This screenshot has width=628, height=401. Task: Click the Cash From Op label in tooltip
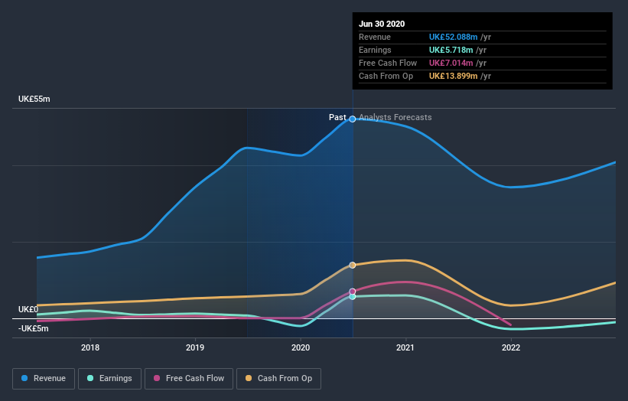click(x=386, y=76)
